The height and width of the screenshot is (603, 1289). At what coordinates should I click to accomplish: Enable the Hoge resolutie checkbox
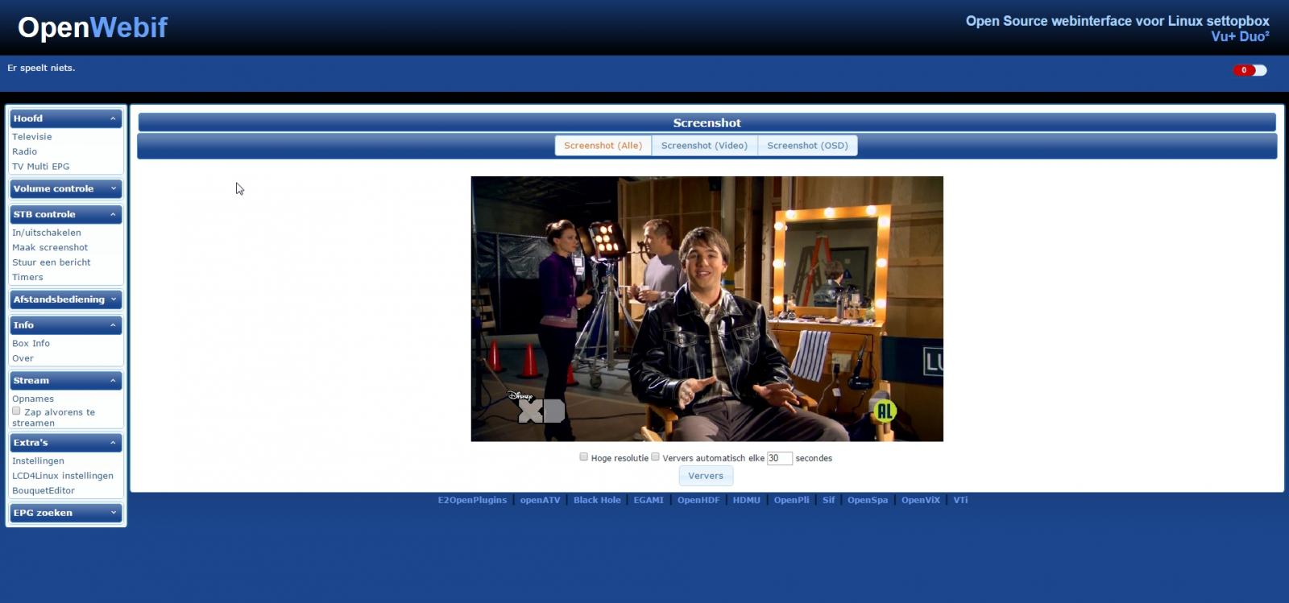(584, 456)
